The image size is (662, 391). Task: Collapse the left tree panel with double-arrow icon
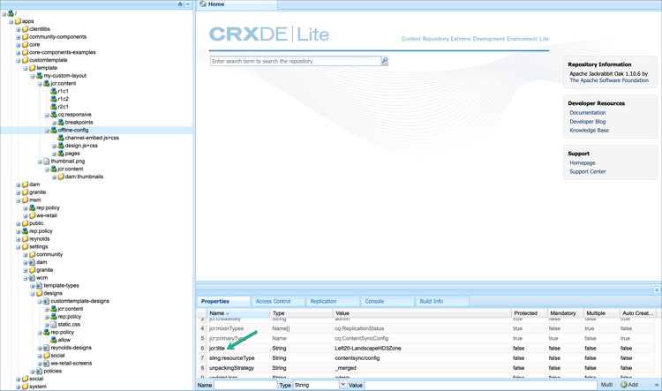188,4
